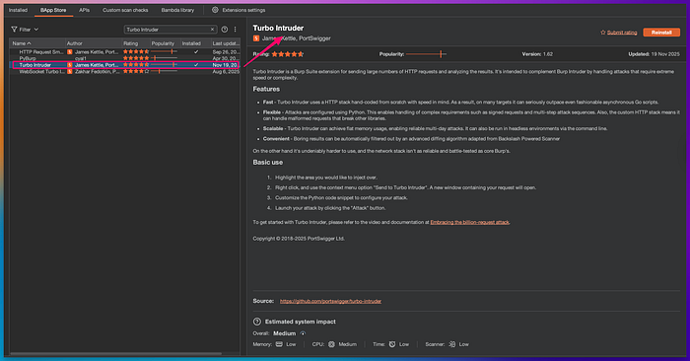Click Apr 30 last updated cell
The image size is (690, 361).
[x=226, y=58]
